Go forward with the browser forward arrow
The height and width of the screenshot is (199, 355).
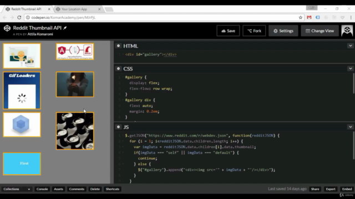click(12, 17)
